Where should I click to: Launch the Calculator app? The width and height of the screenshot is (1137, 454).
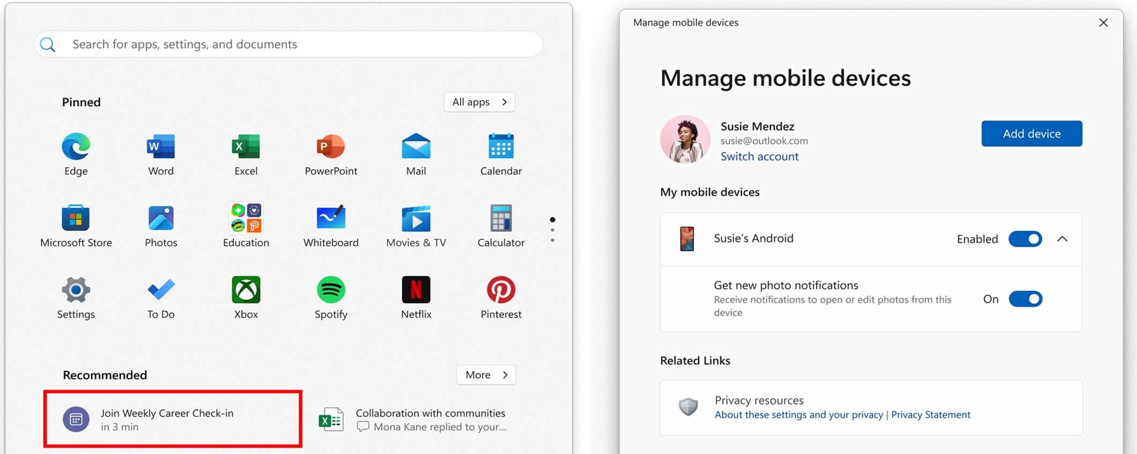[x=501, y=226]
